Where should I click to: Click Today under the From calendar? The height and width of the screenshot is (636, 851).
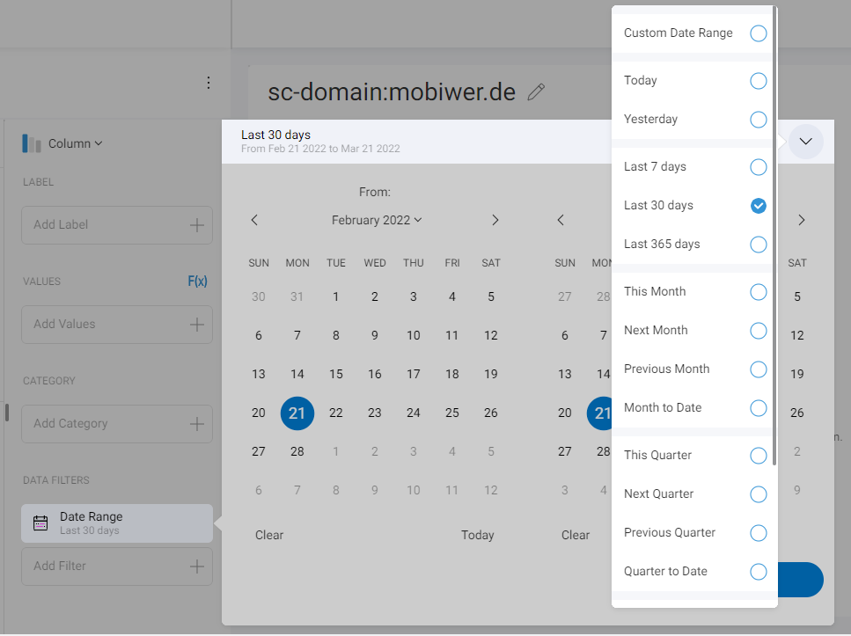tap(478, 535)
